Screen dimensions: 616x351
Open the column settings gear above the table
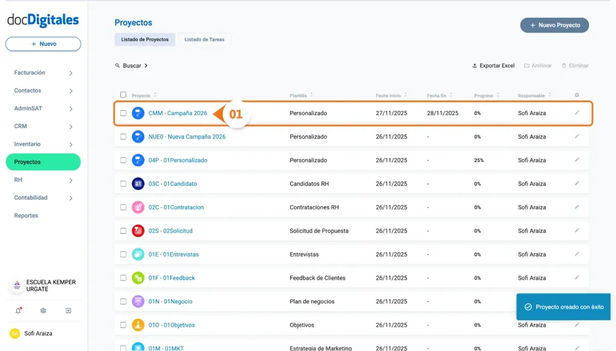[576, 95]
